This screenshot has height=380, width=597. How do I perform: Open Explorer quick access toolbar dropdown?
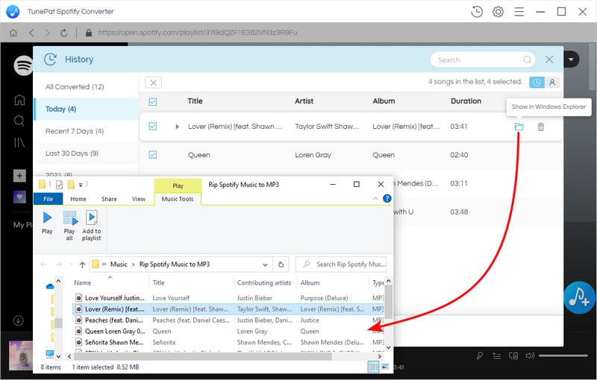tap(81, 185)
